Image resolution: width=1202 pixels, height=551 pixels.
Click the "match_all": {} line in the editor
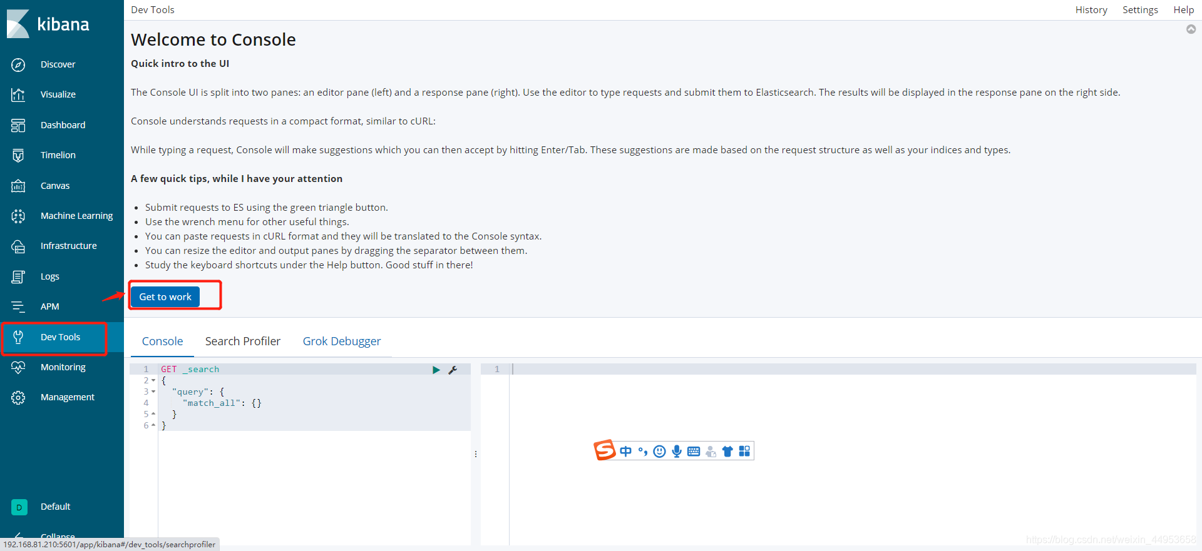[x=222, y=403]
